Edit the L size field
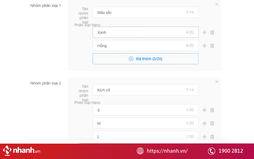The width and height of the screenshot is (254, 159). coord(146,136)
